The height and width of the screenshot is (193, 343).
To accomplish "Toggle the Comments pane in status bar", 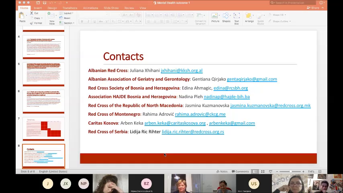I will [x=240, y=172].
